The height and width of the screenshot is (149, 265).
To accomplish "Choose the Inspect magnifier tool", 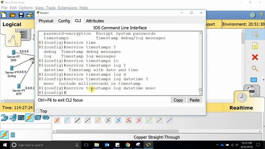I will pos(255,68).
